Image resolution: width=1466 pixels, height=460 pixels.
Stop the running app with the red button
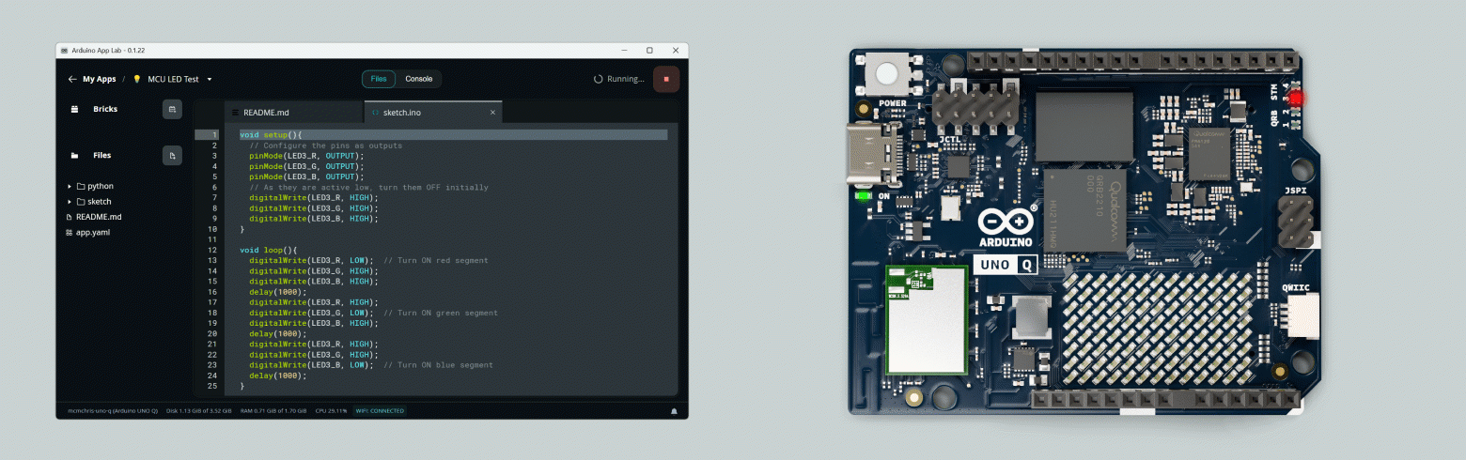coord(666,79)
